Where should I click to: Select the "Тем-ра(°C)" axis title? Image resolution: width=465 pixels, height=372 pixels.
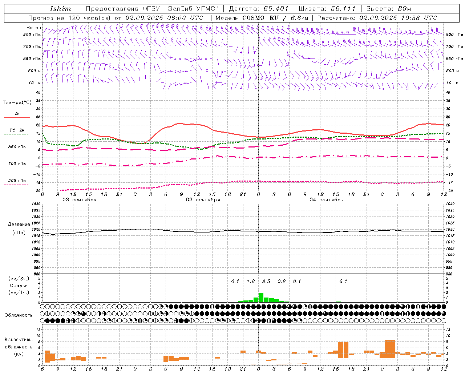(17, 103)
